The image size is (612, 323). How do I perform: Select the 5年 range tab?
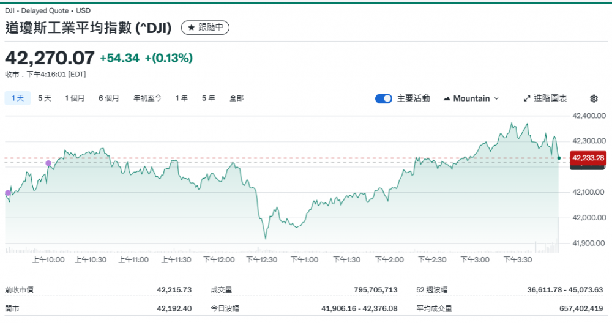point(209,98)
